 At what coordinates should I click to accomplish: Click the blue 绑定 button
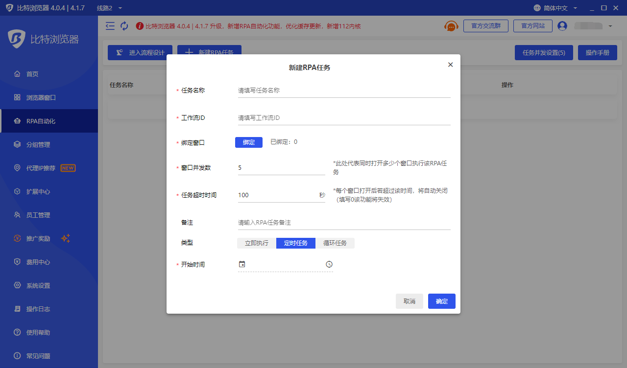[x=249, y=142]
